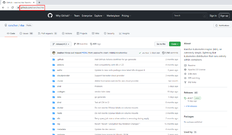This screenshot has width=232, height=135.
Task: Go back with browser back arrow
Action: [x=3, y=8]
